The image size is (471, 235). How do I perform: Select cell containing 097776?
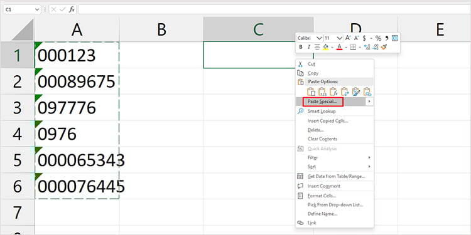pos(77,108)
